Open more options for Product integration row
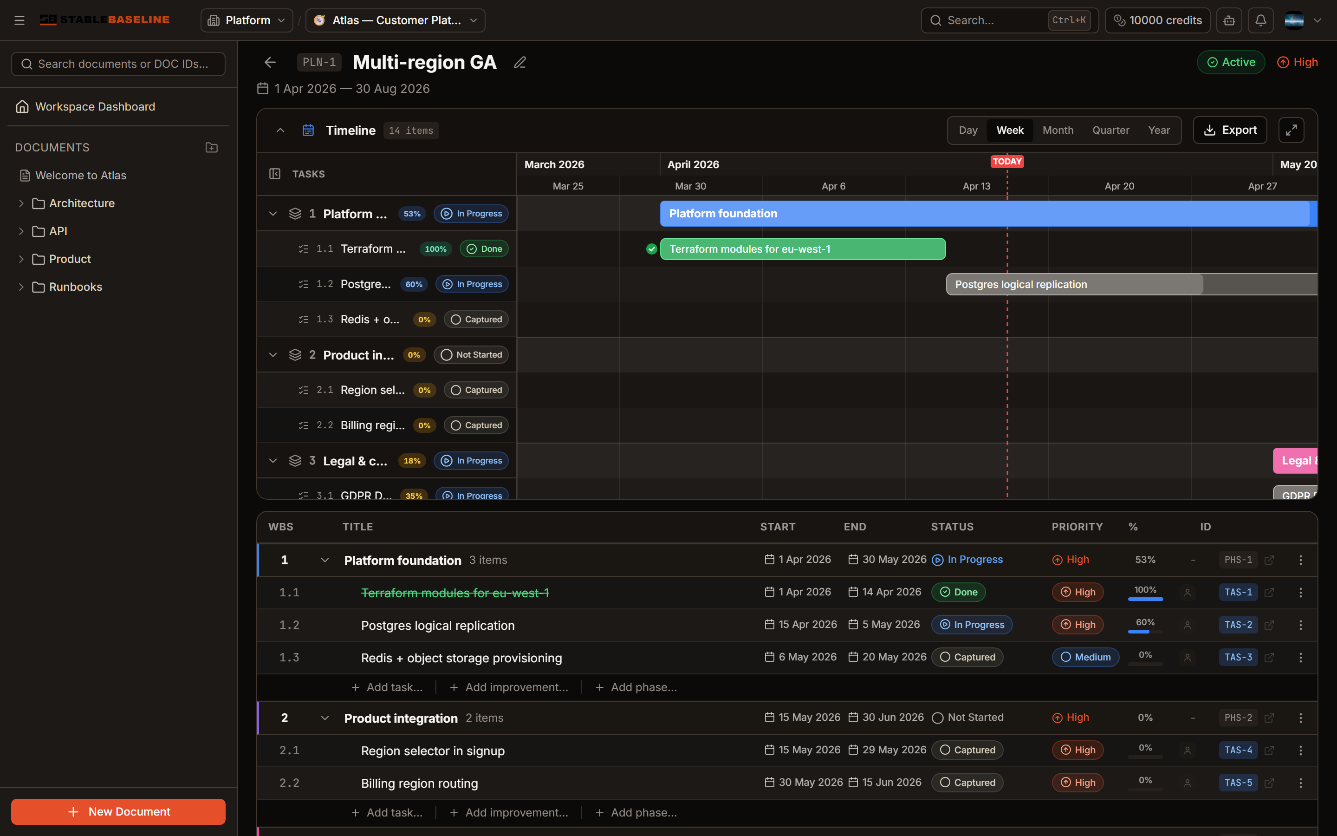The width and height of the screenshot is (1337, 836). [1300, 718]
